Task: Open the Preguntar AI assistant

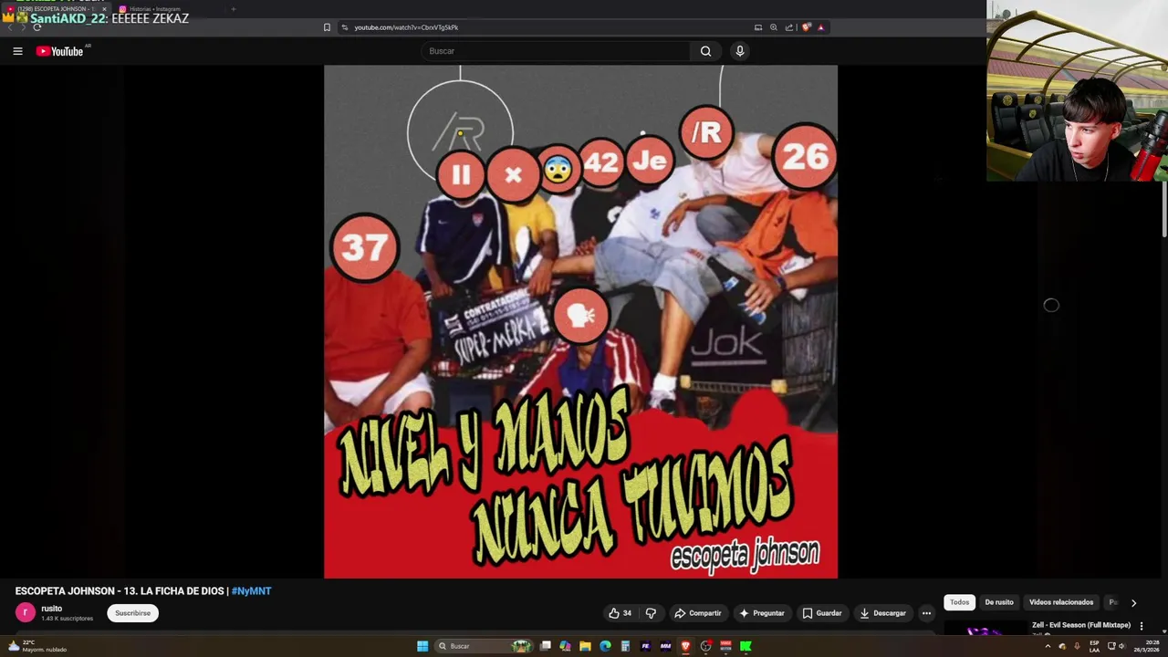Action: (x=762, y=613)
